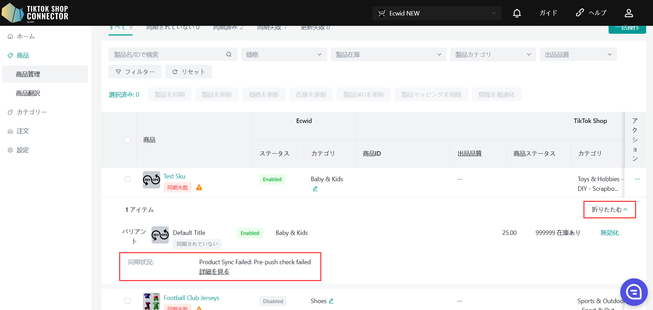The image size is (653, 310).
Task: Open the 詳細を見る sync error link
Action: tap(214, 272)
